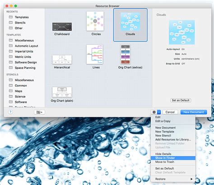
Task: Select Miscellaneous under Stencils section
Action: pos(24,80)
